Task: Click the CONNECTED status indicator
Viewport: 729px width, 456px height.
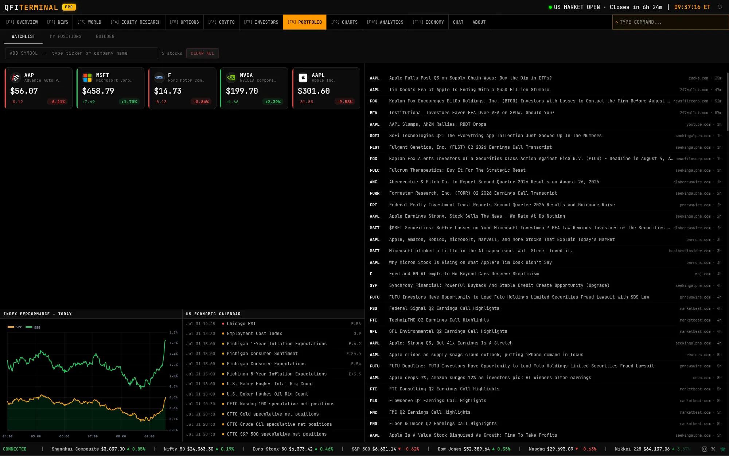Action: pyautogui.click(x=15, y=449)
